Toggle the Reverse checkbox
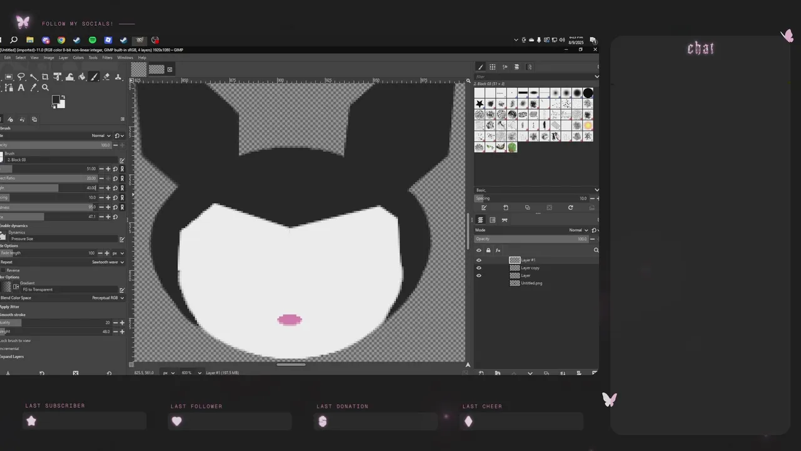Viewport: 801px width, 451px height. [x=3, y=270]
